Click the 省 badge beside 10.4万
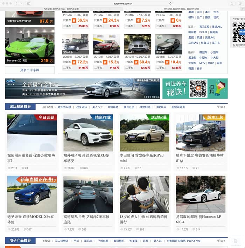 pyautogui.click(x=167, y=62)
